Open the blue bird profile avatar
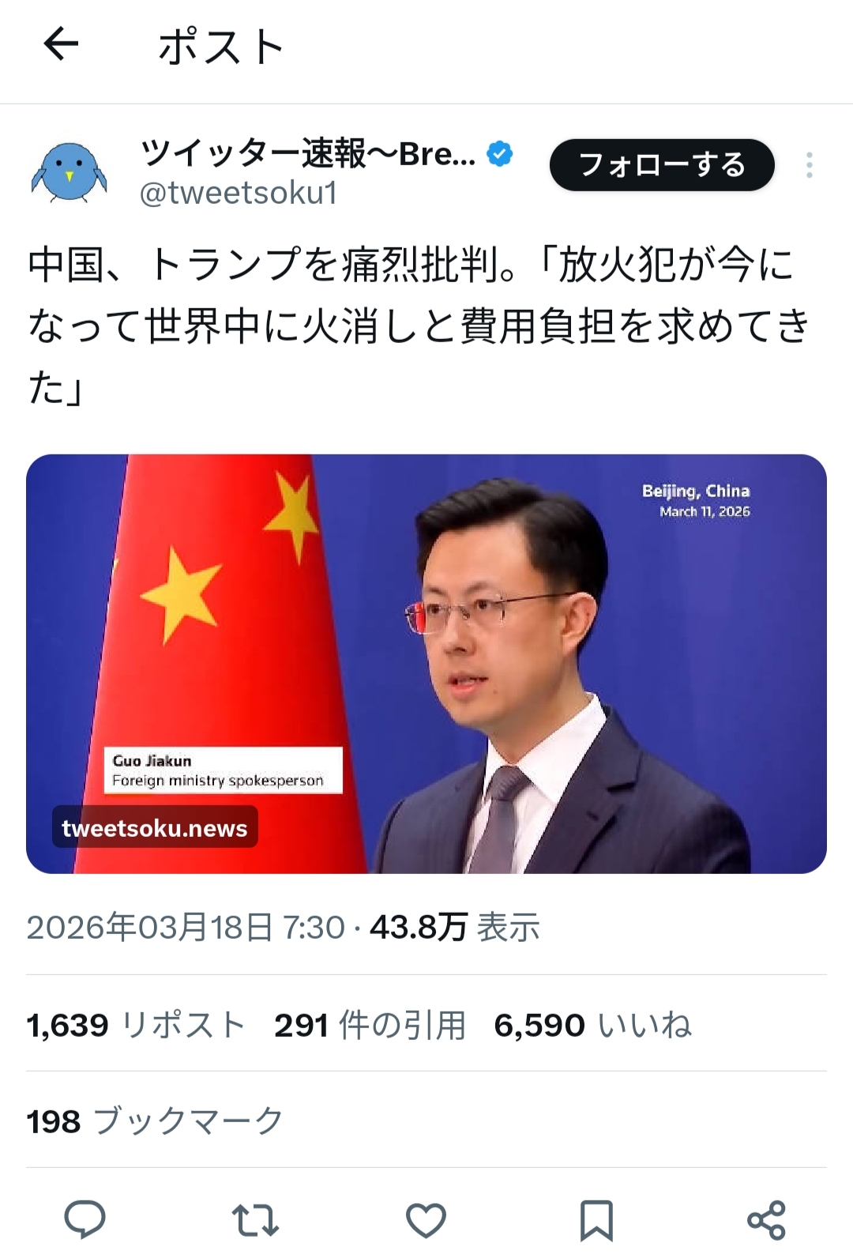This screenshot has width=853, height=1258. pyautogui.click(x=69, y=171)
